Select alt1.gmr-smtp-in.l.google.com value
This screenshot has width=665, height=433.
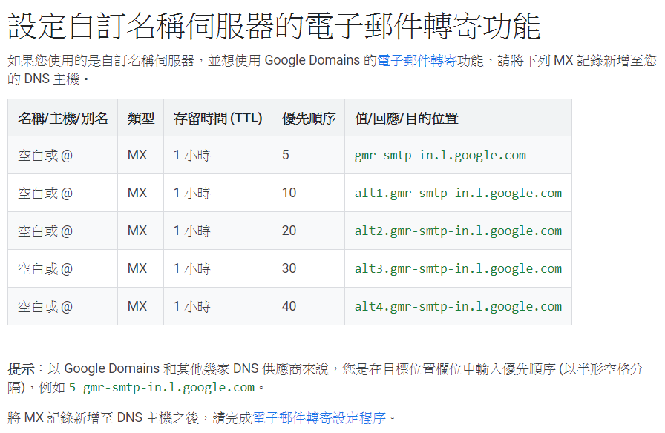pyautogui.click(x=458, y=194)
